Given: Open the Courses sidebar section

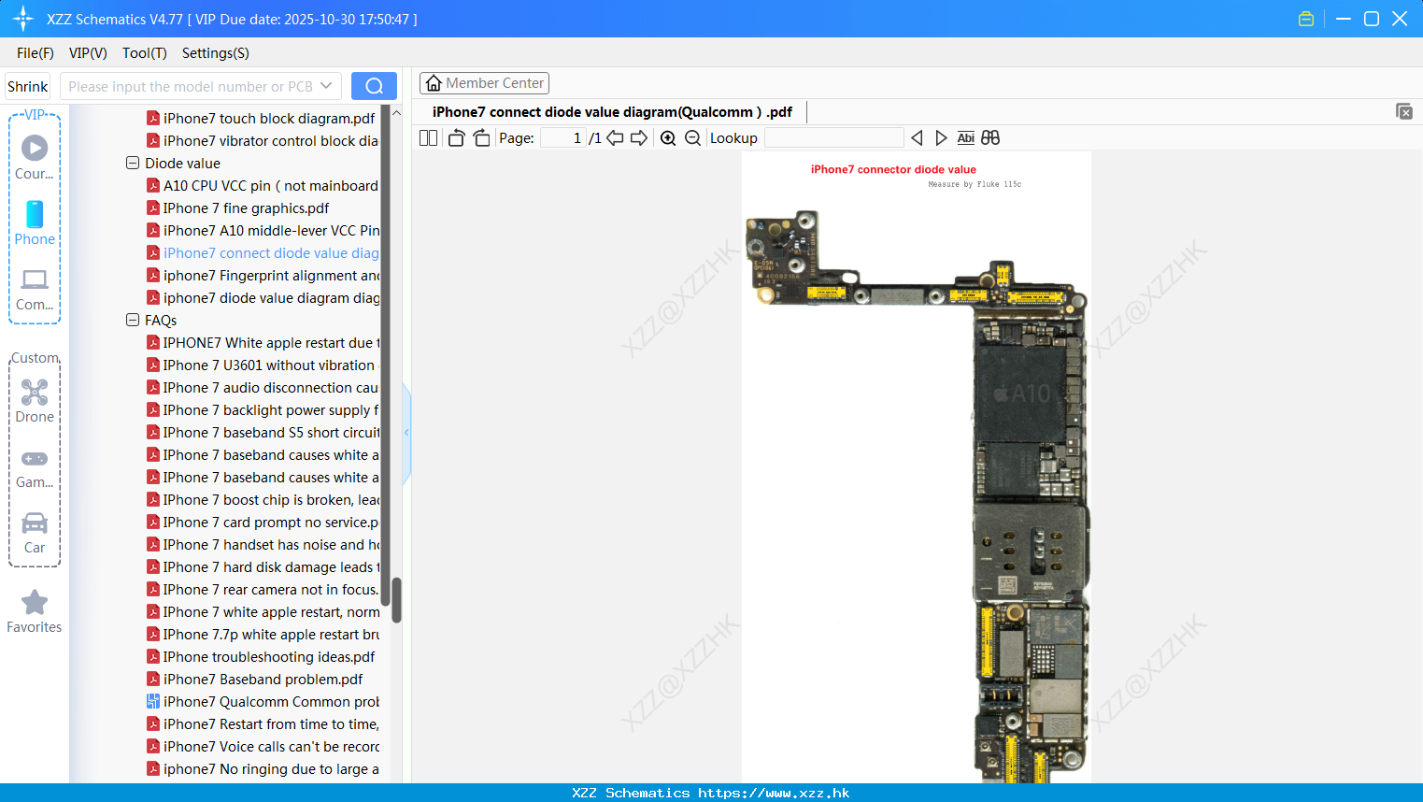Looking at the screenshot, I should pos(35,157).
